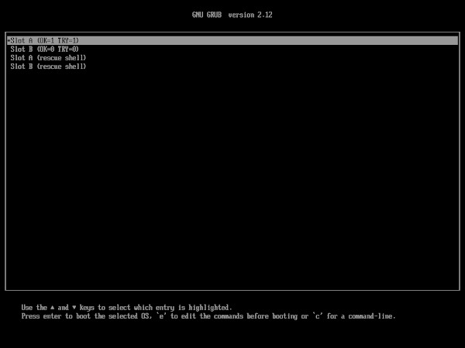
Task: Click the line starting "Press enter to boot"
Action: pyautogui.click(x=208, y=316)
